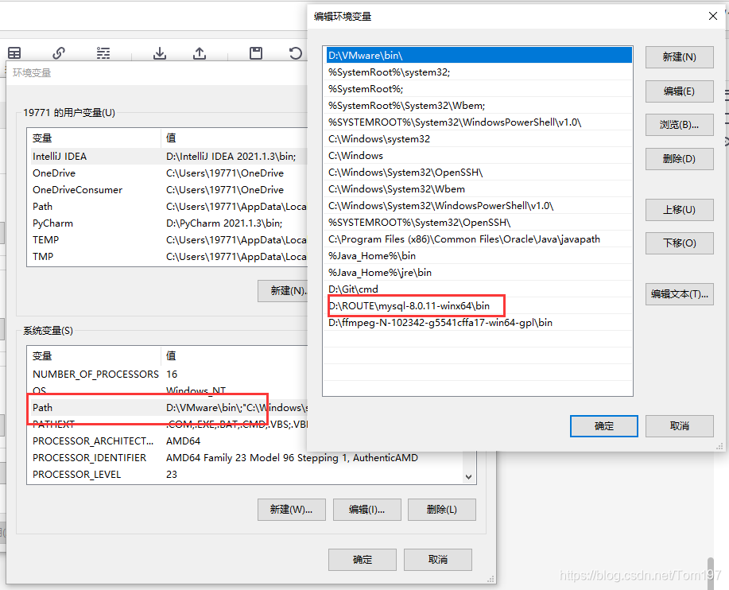Select the PROCESSOR_IDENTIFIER system variable
This screenshot has width=729, height=590.
tap(246, 458)
